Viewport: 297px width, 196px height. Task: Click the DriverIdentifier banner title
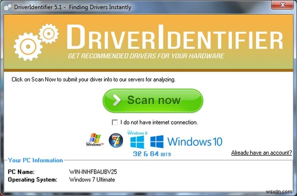coord(174,37)
